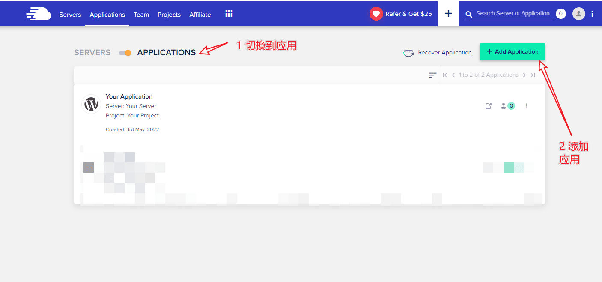Click the Refer & Get $25 heart icon
The height and width of the screenshot is (282, 602).
[x=376, y=13]
